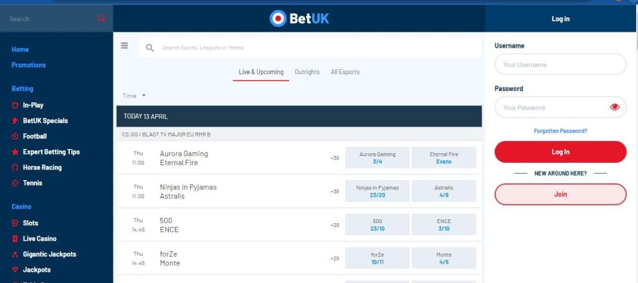Click the BetUK logo
638x283 pixels.
click(299, 18)
